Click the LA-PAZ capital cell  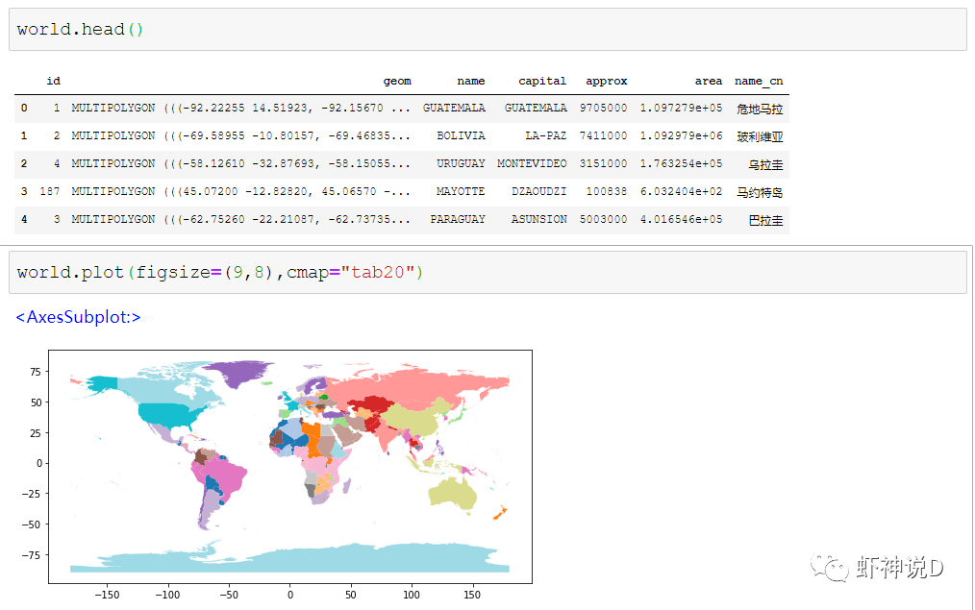[546, 135]
